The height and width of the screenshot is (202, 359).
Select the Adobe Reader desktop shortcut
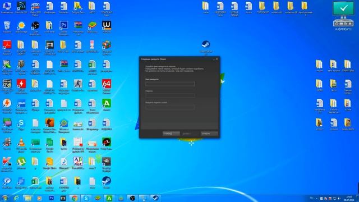7,48
